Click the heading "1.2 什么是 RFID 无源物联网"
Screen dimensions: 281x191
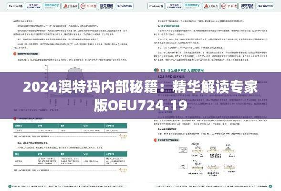click(x=182, y=70)
